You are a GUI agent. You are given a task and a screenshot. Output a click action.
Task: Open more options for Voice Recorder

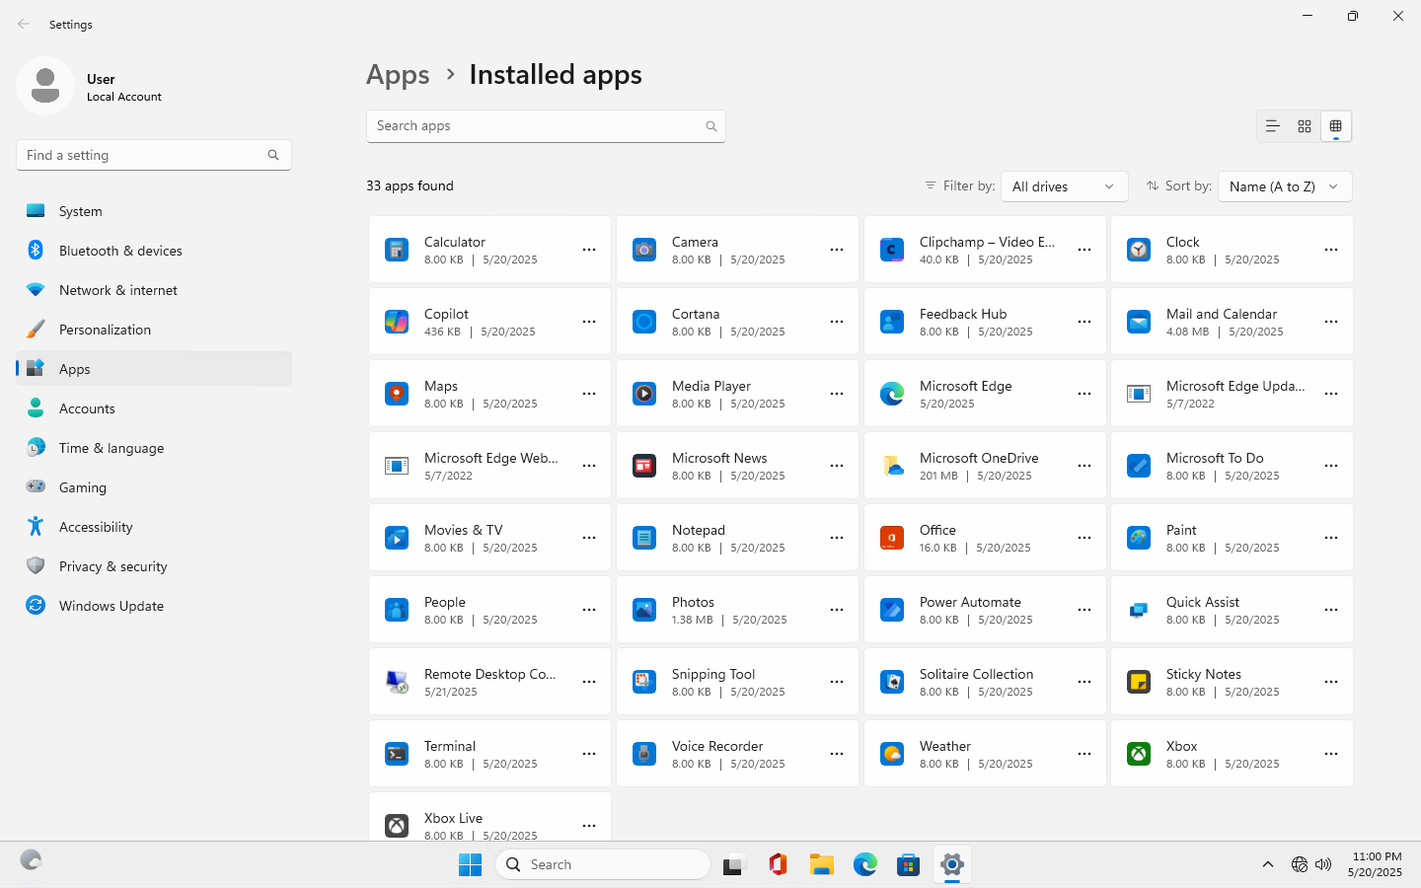coord(837,754)
